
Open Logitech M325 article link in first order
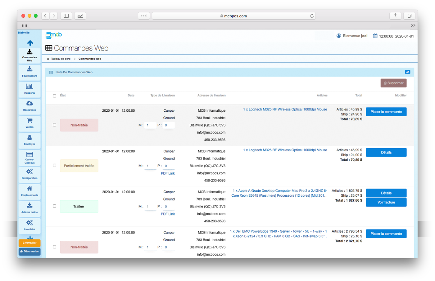click(x=285, y=109)
